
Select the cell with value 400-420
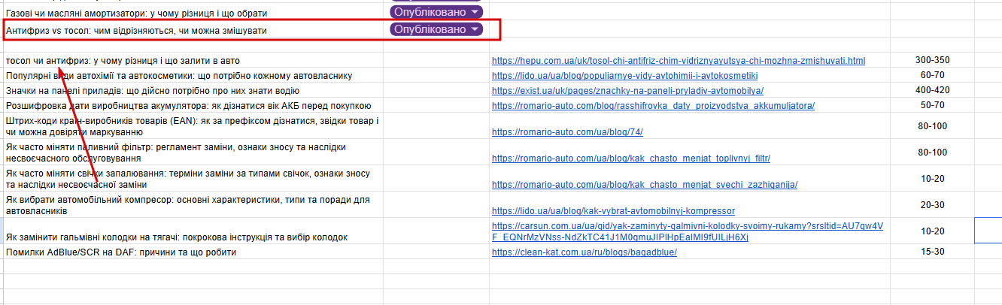932,90
